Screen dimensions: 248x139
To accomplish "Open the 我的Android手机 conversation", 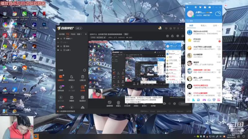I will pos(204,32).
